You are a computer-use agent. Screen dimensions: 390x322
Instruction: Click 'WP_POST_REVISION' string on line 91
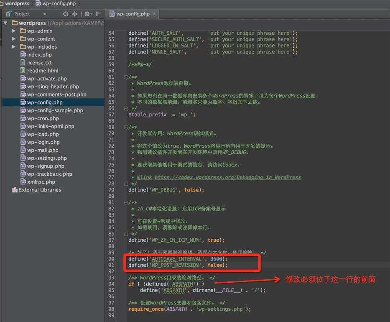(x=175, y=265)
